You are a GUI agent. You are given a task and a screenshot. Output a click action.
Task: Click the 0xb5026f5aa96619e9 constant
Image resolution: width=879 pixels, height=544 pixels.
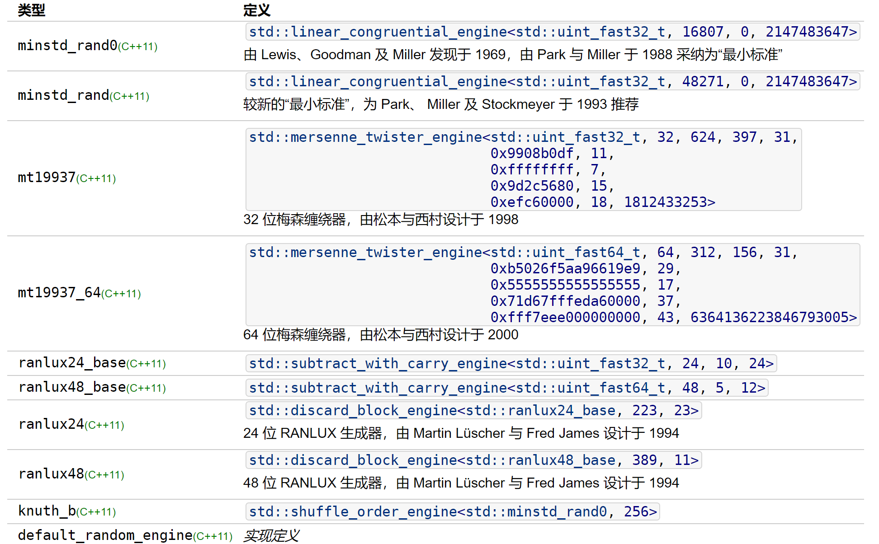coord(565,268)
